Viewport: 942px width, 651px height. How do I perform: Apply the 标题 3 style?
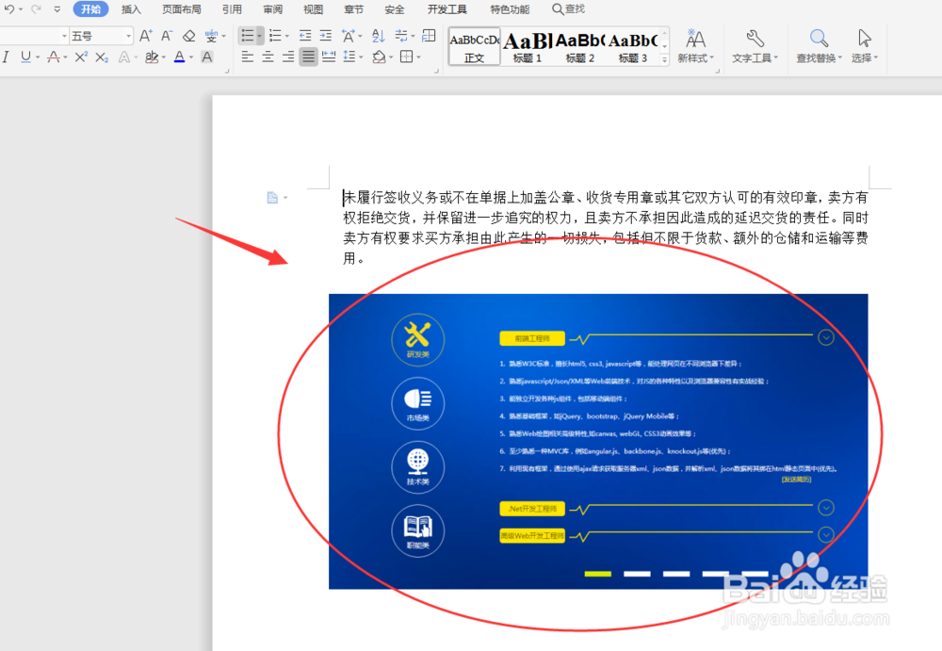click(x=633, y=46)
